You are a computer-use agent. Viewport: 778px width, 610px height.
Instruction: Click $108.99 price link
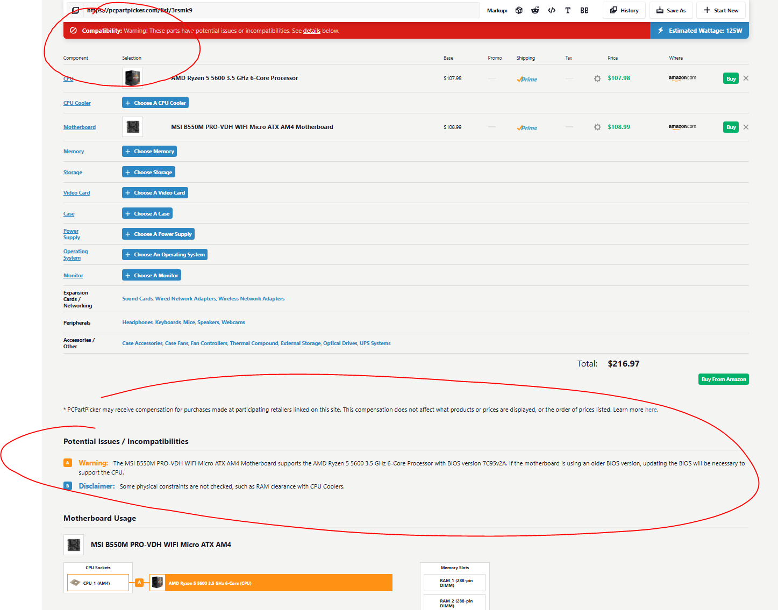point(619,127)
